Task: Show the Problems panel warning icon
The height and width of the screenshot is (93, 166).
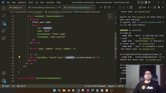Action: click(x=127, y=7)
